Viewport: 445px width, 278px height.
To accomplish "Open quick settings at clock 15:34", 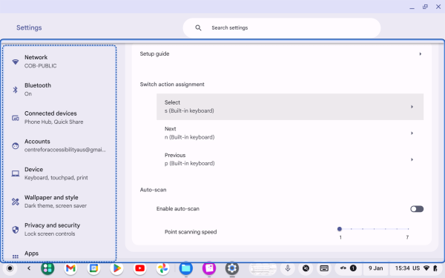I will pyautogui.click(x=403, y=268).
